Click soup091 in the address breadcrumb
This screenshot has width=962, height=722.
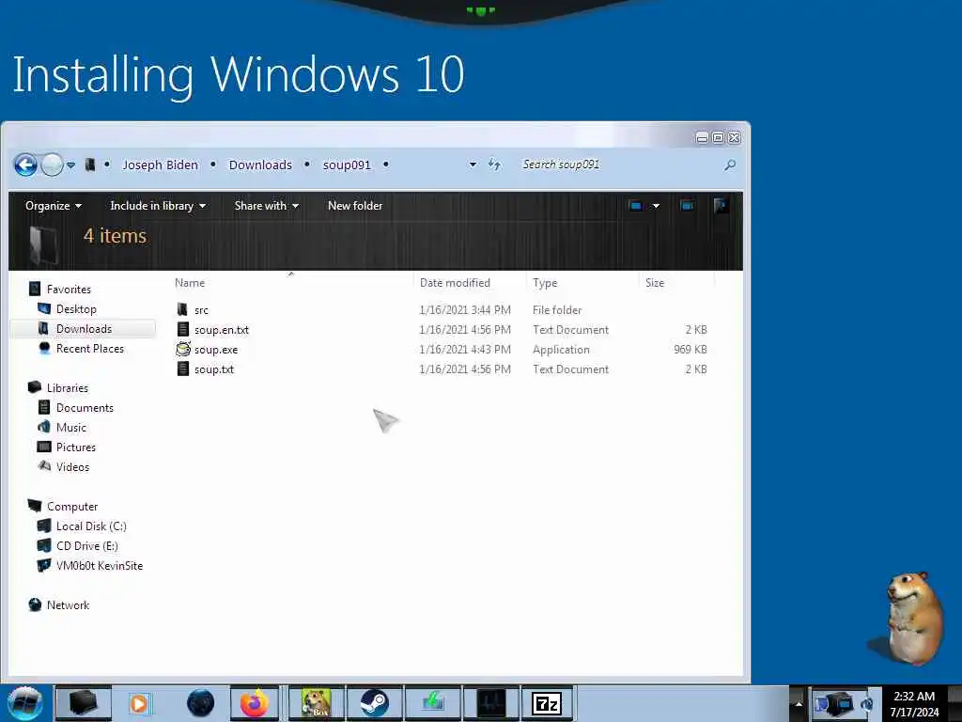[347, 165]
